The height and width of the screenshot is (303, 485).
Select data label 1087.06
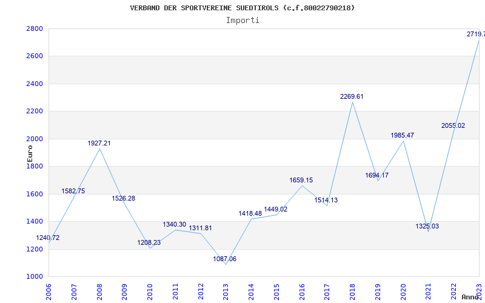[x=224, y=259]
